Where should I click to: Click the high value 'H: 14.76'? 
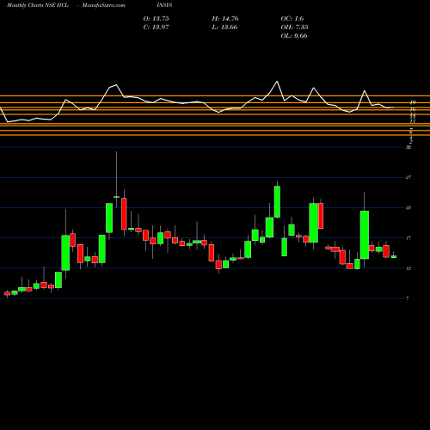[225, 19]
